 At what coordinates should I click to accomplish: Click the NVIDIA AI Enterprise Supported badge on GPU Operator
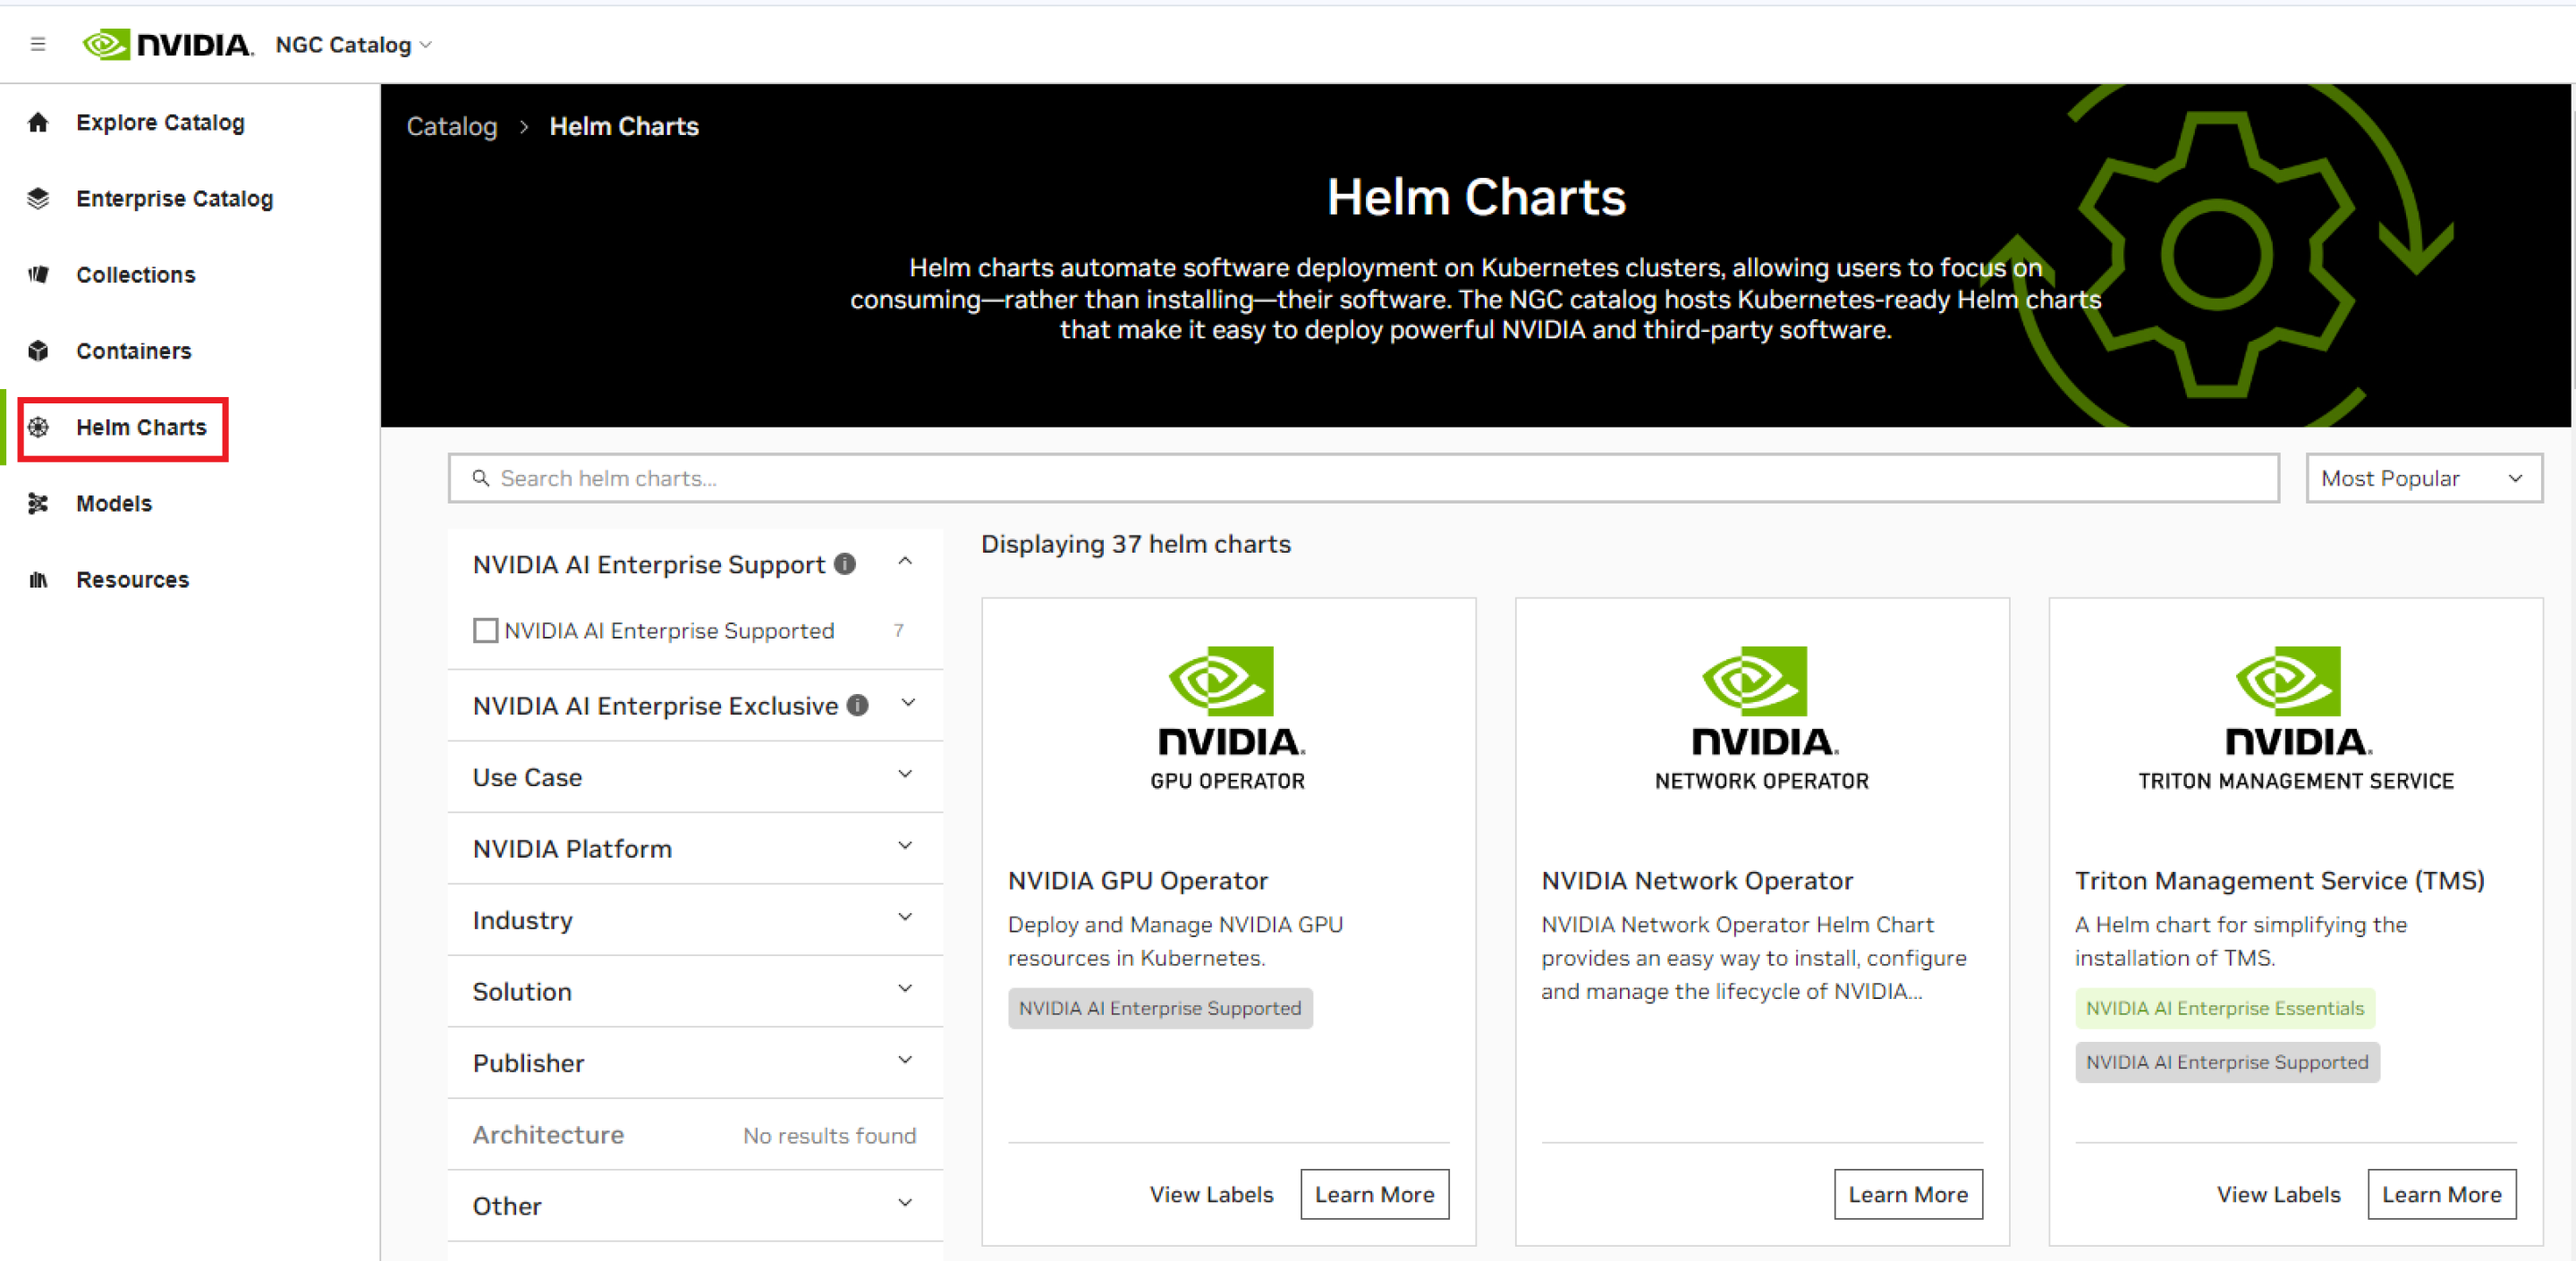pyautogui.click(x=1160, y=1008)
